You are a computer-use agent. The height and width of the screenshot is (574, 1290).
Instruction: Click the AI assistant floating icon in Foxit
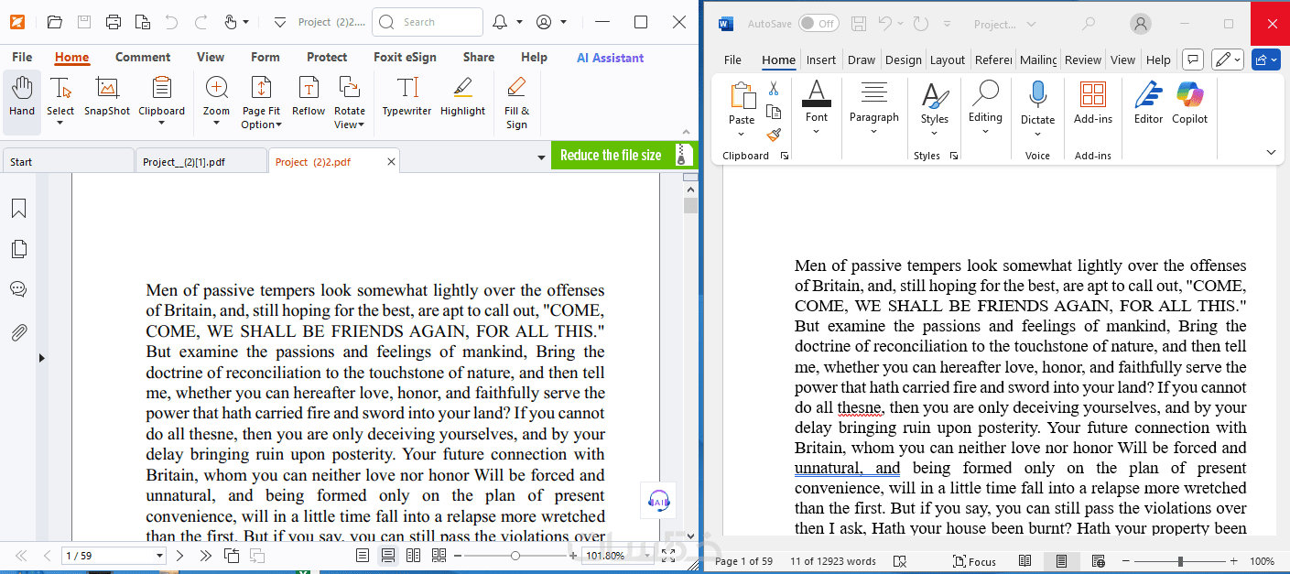click(658, 500)
